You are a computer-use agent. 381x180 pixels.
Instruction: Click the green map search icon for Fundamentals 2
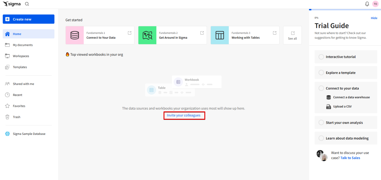point(147,35)
